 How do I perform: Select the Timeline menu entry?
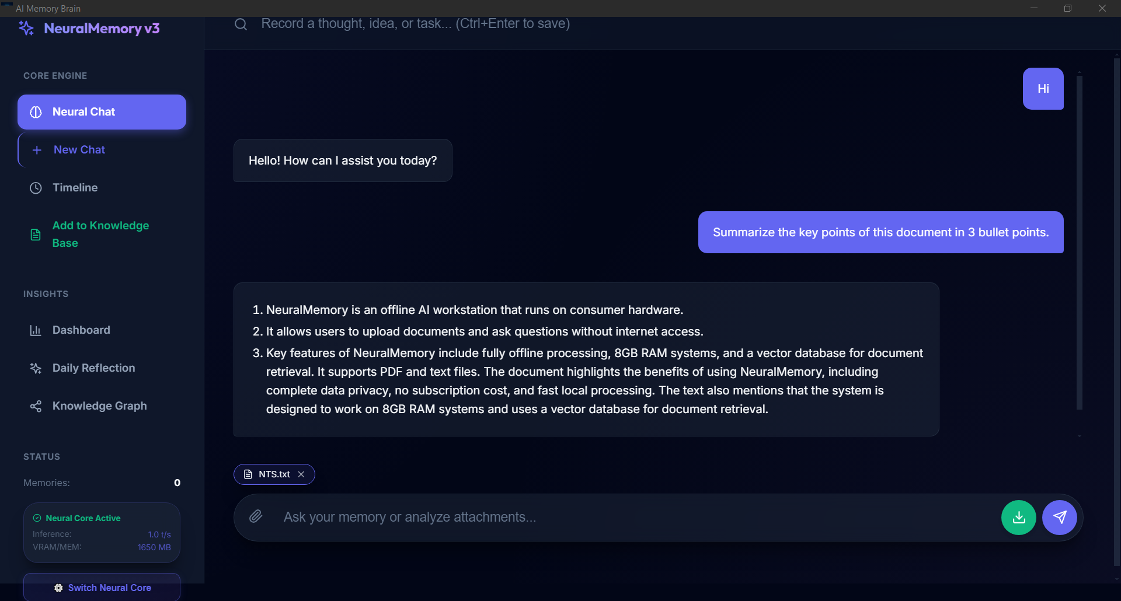coord(75,187)
